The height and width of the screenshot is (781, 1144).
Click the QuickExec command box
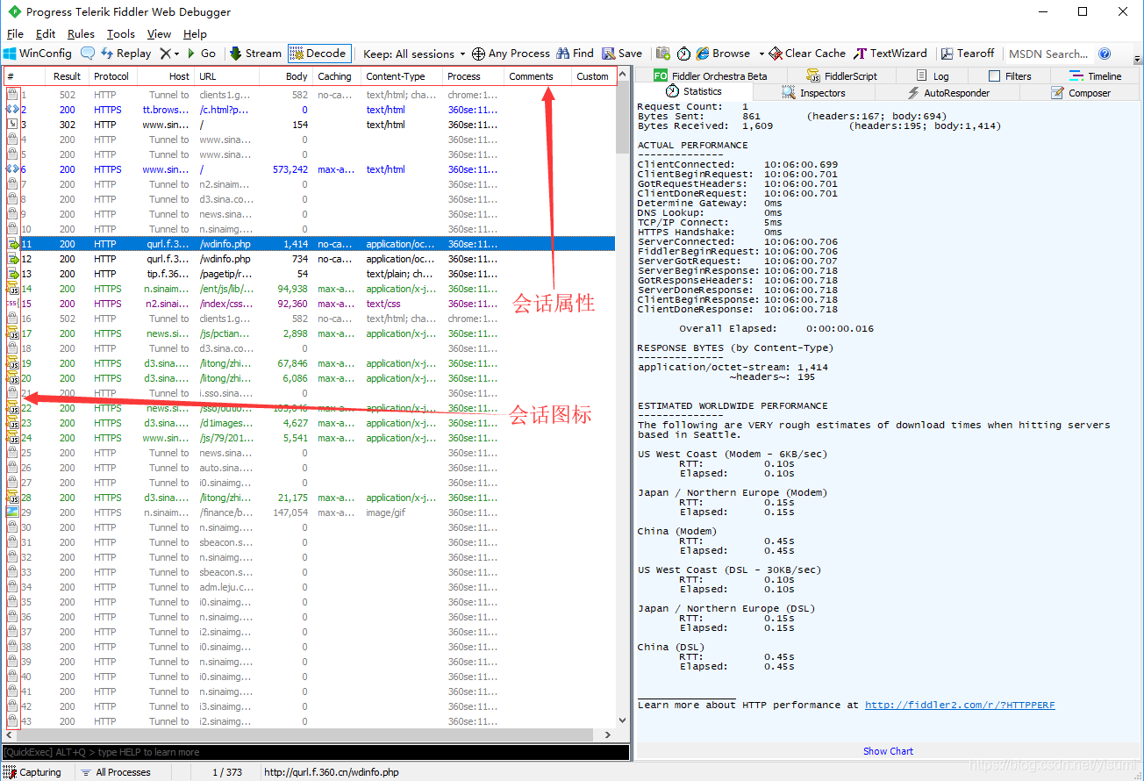[x=316, y=752]
